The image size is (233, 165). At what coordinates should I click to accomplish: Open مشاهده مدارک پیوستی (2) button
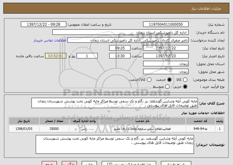(x=129, y=163)
